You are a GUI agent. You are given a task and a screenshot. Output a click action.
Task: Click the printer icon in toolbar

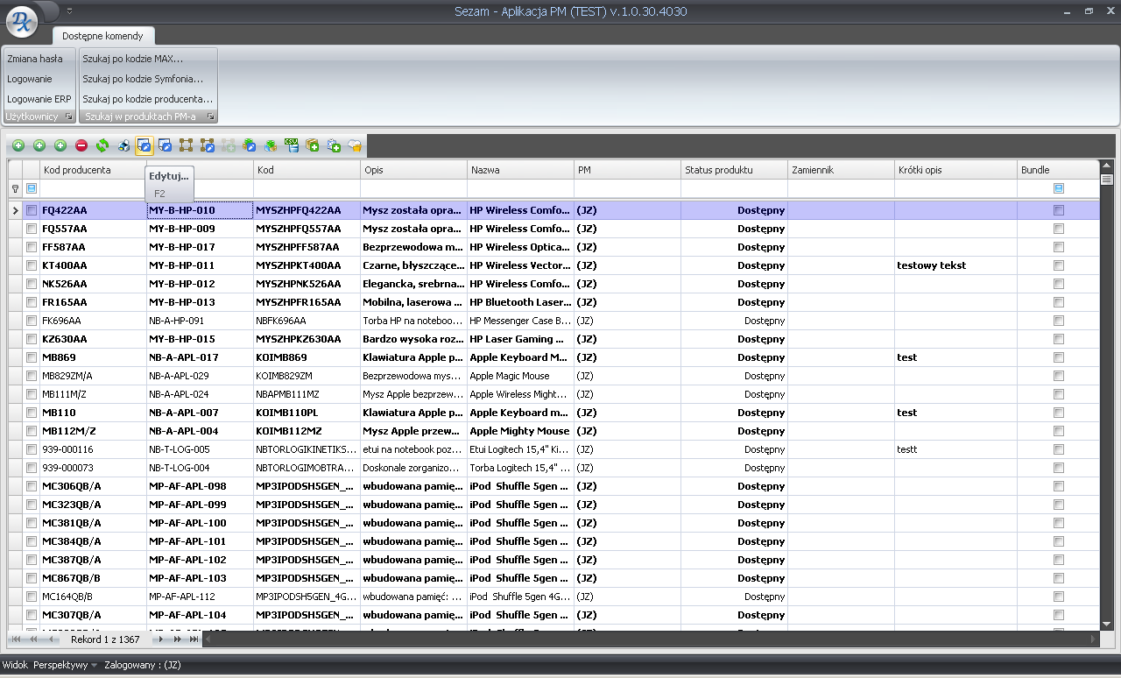pos(123,145)
